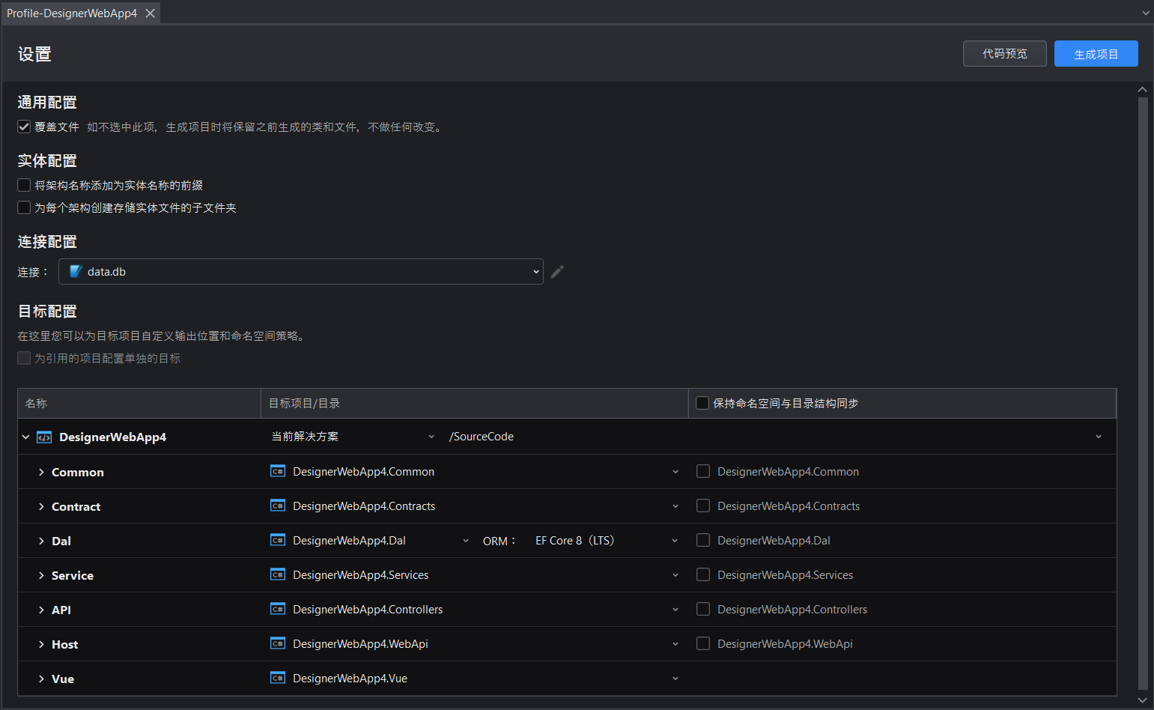This screenshot has height=710, width=1154.
Task: Click C# icon beside DesignerWebApp4.WebApi
Action: click(x=278, y=643)
